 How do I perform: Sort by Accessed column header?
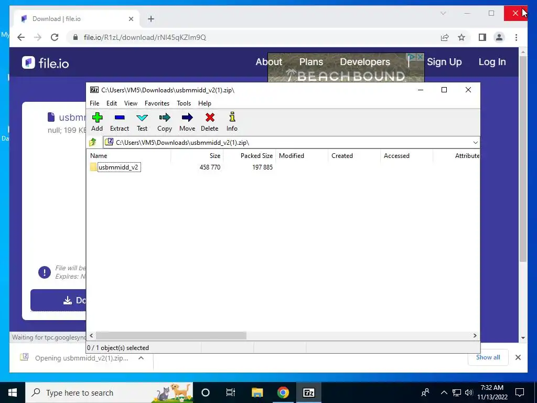(406, 155)
